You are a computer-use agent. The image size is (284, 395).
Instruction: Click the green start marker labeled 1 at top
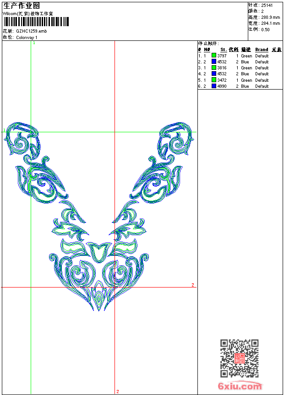pos(34,43)
